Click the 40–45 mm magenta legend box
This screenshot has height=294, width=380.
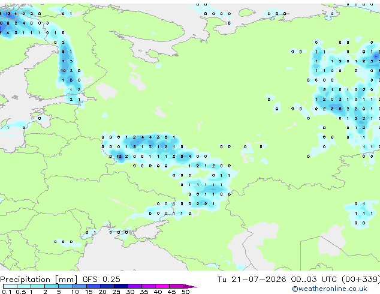[162, 286]
